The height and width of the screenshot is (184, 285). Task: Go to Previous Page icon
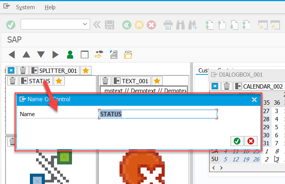coord(222,25)
